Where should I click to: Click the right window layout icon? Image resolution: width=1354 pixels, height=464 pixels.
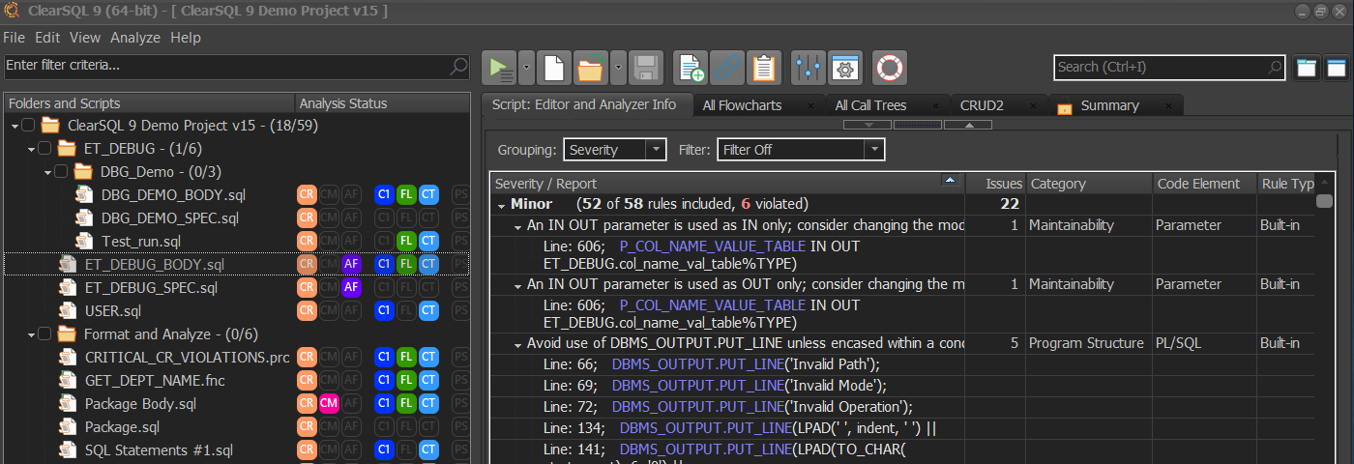coord(1337,67)
